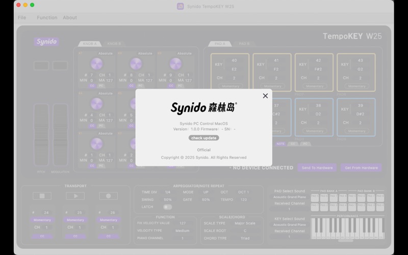
Task: Toggle the LATCH switch
Action: pos(168,207)
